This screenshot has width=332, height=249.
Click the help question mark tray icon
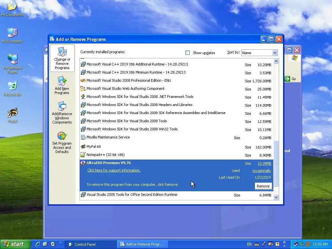pyautogui.click(x=278, y=244)
